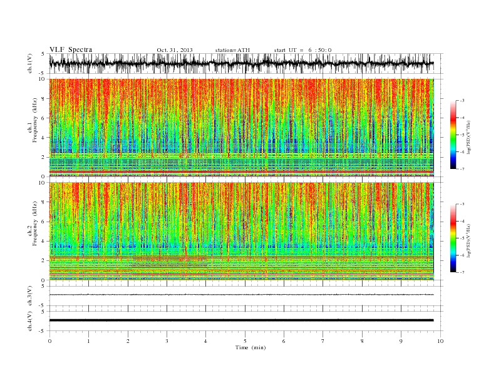Click the 'VLF Spectra' plot title
496x383 pixels.
coord(71,49)
